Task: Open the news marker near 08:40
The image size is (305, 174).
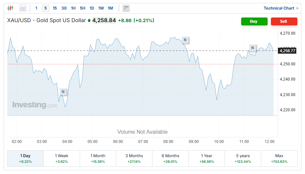Action: [185, 40]
